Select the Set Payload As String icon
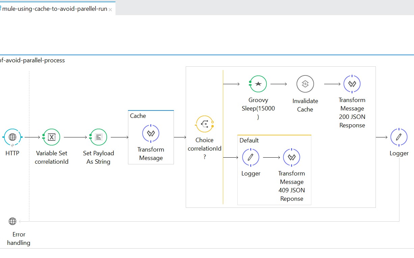414x258 pixels. (x=98, y=137)
